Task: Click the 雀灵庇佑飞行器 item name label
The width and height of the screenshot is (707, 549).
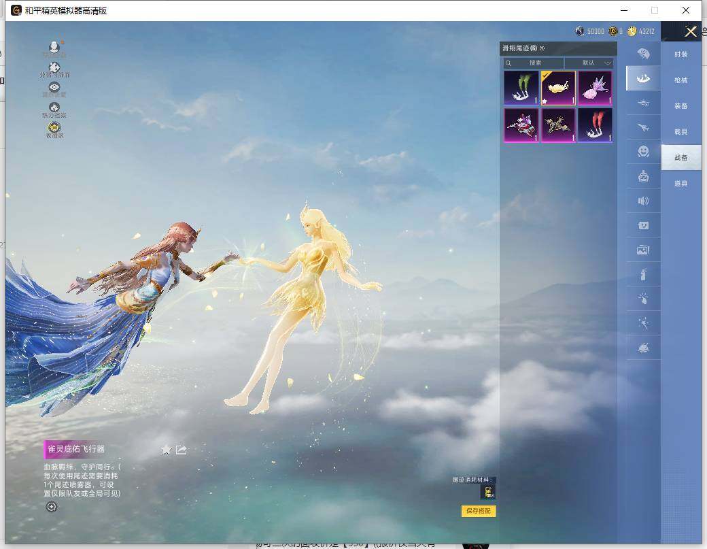Action: pyautogui.click(x=76, y=449)
